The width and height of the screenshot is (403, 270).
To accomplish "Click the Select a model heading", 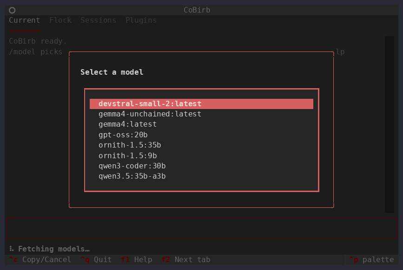I will click(x=112, y=72).
